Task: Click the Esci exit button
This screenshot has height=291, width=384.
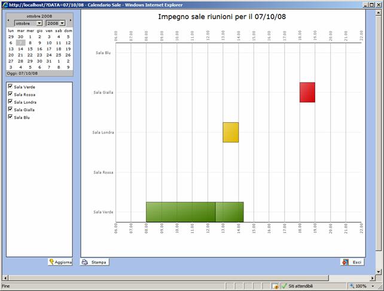Action: (x=352, y=262)
